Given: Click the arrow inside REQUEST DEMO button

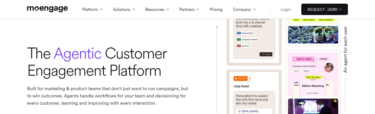Looking at the screenshot, I should coord(340,9).
